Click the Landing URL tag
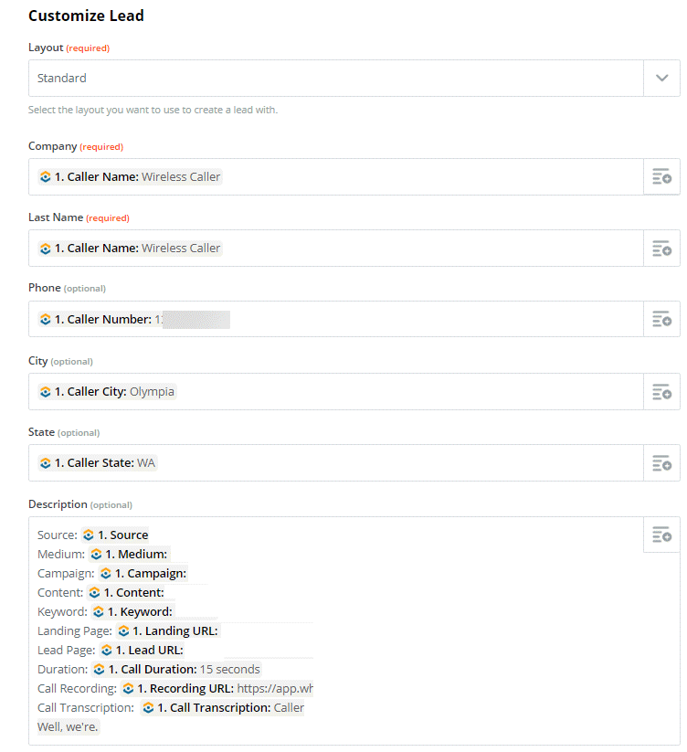687x752 pixels. click(x=168, y=631)
